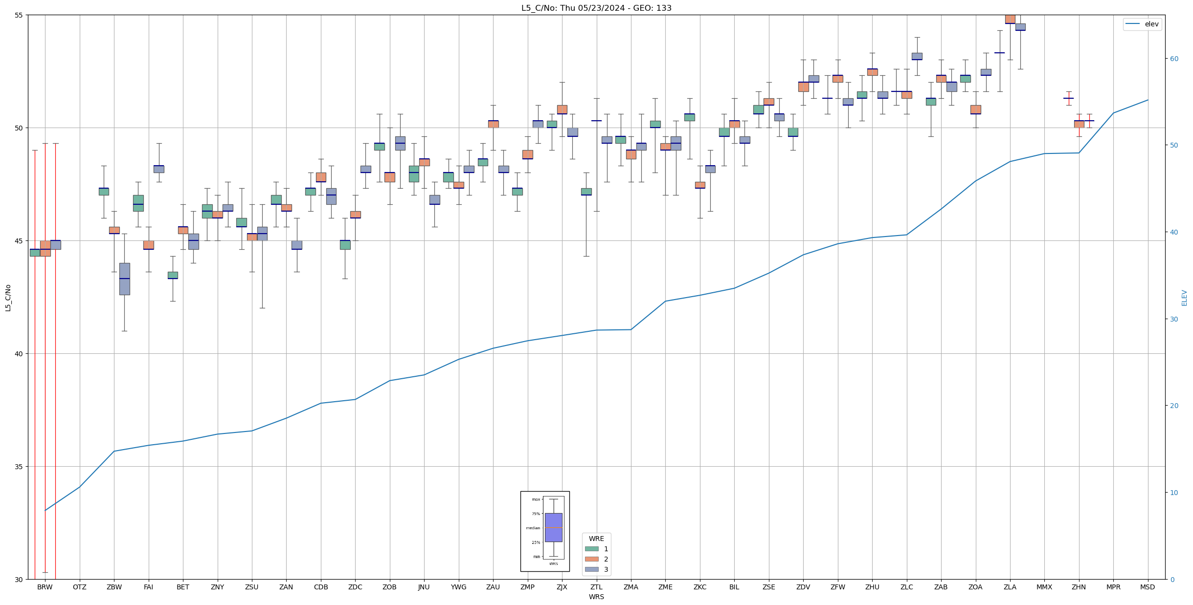Click the MMX station tick label
Viewport: 1193px width, 605px height.
click(x=1044, y=587)
